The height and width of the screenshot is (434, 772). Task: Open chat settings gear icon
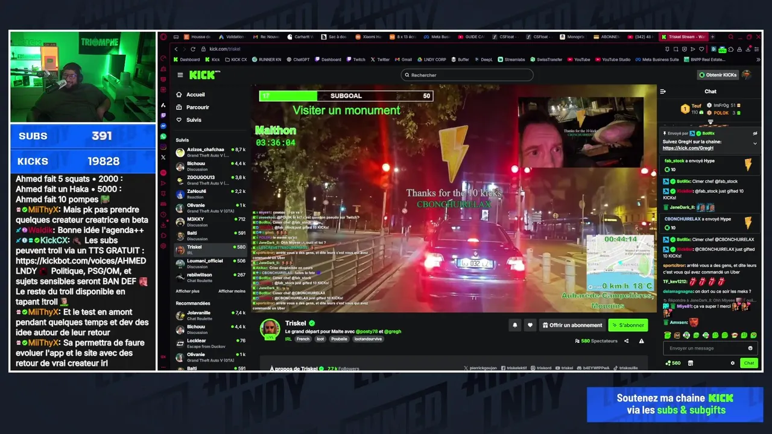733,363
